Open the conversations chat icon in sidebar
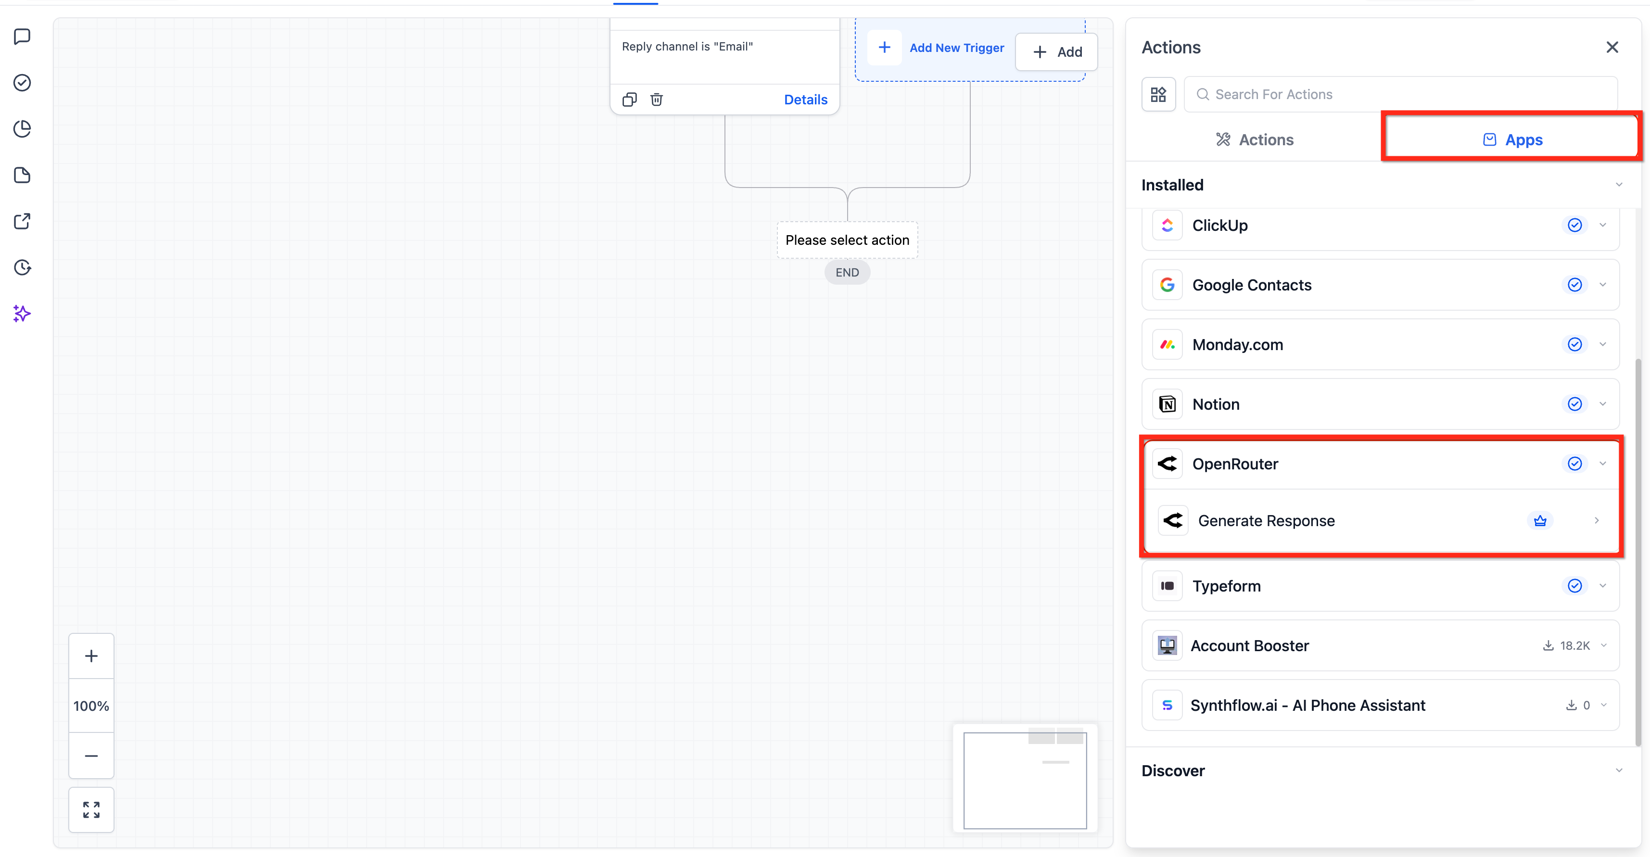This screenshot has width=1650, height=857. click(23, 37)
